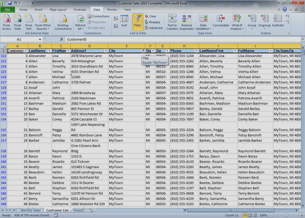This screenshot has width=305, height=218.
Task: Select row 330 header
Action: coord(4,98)
